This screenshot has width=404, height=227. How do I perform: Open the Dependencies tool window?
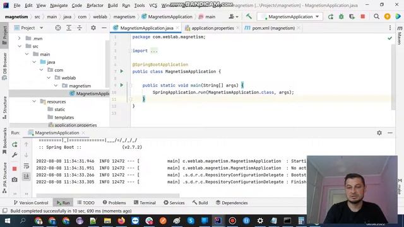pos(232,203)
